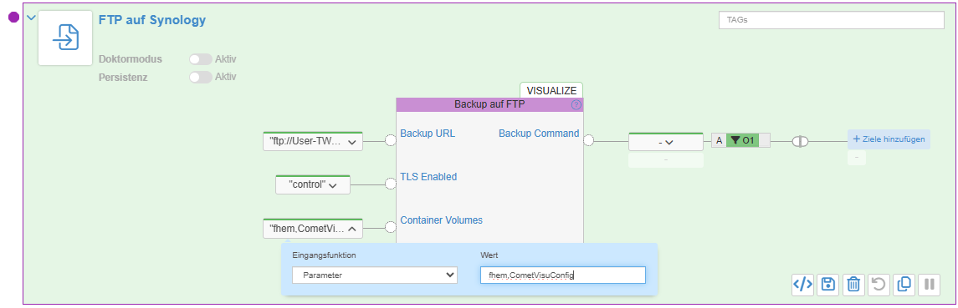
Task: Open the Eingangsfunktion Parameter dropdown
Action: coord(375,275)
